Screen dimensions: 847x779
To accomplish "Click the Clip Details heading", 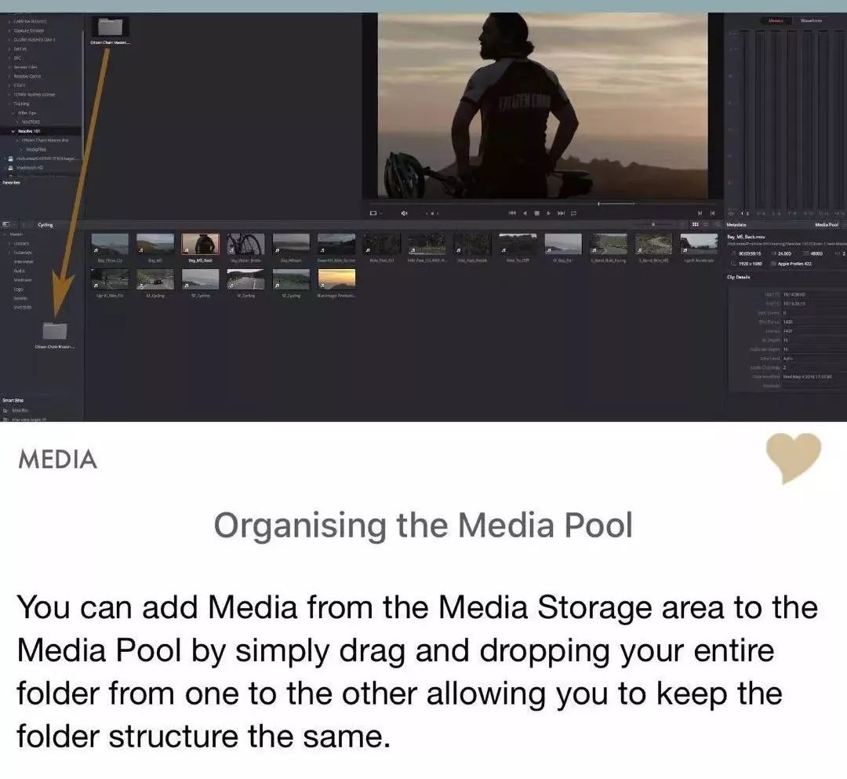I will tap(739, 277).
